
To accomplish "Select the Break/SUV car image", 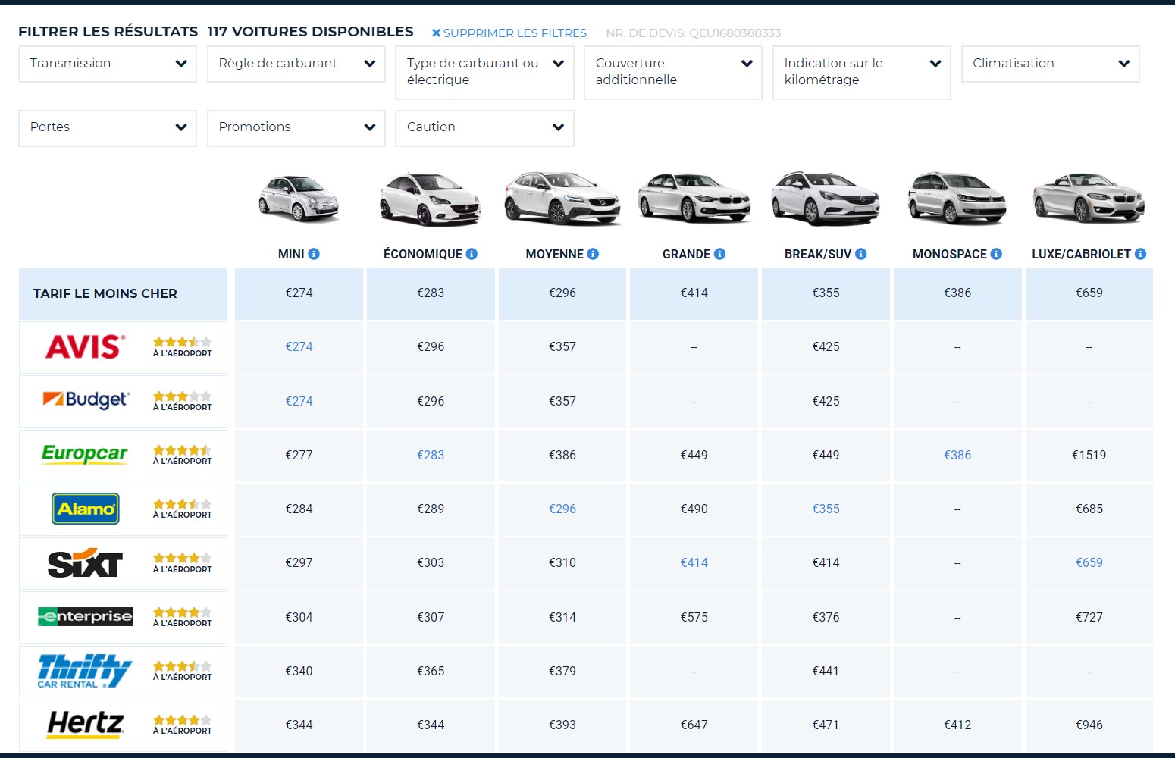I will (826, 199).
